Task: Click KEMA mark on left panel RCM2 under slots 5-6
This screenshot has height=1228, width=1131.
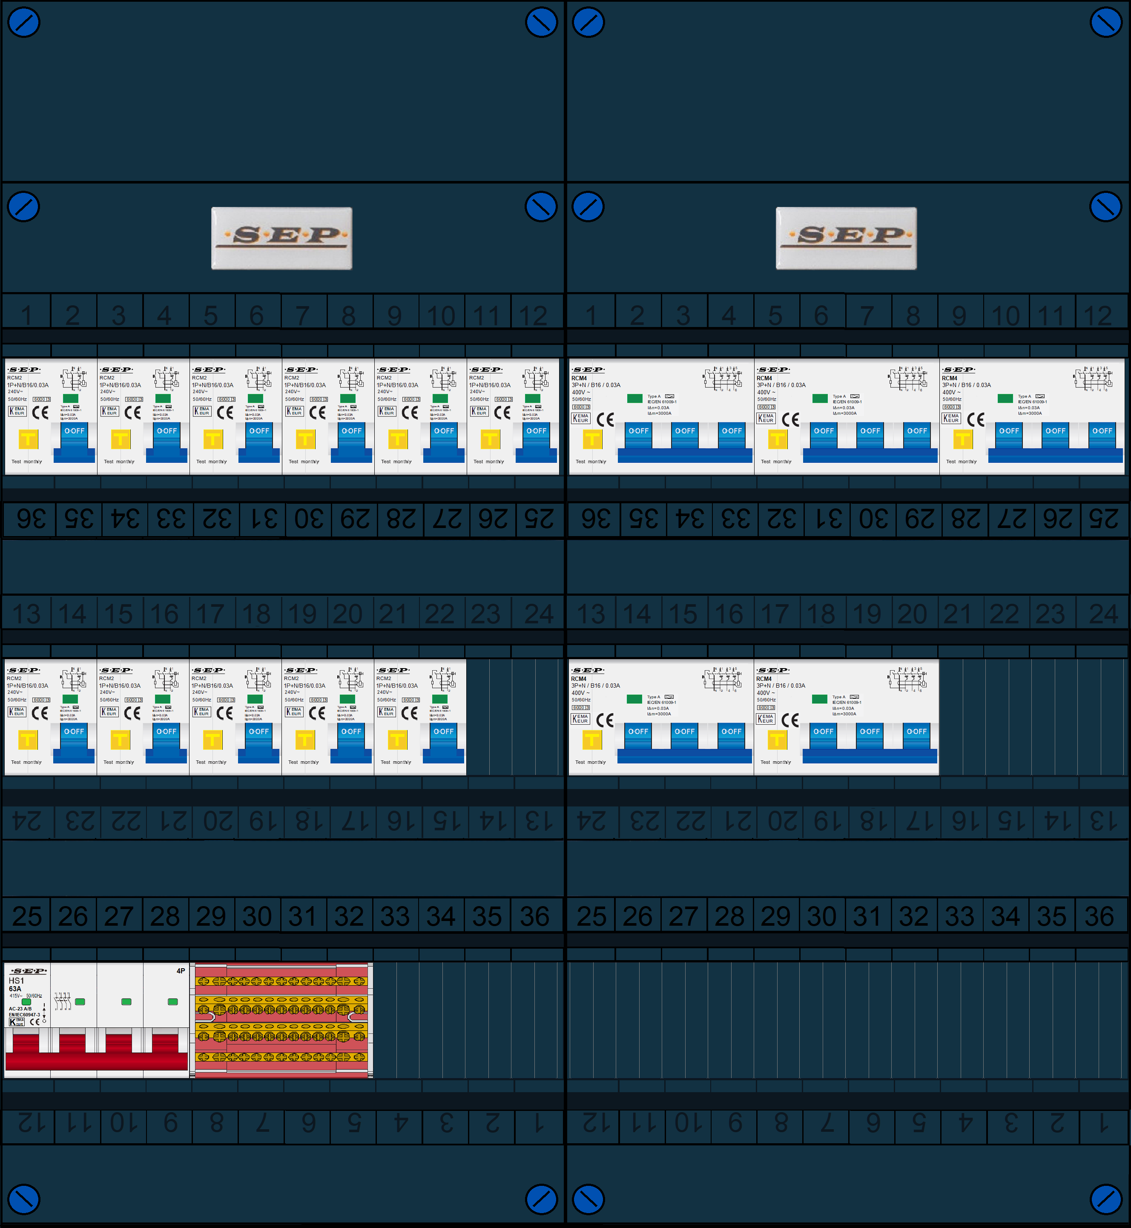Action: click(x=202, y=411)
